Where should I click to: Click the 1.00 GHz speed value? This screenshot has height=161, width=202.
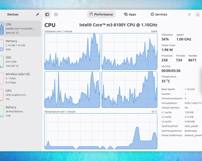pyautogui.click(x=184, y=39)
